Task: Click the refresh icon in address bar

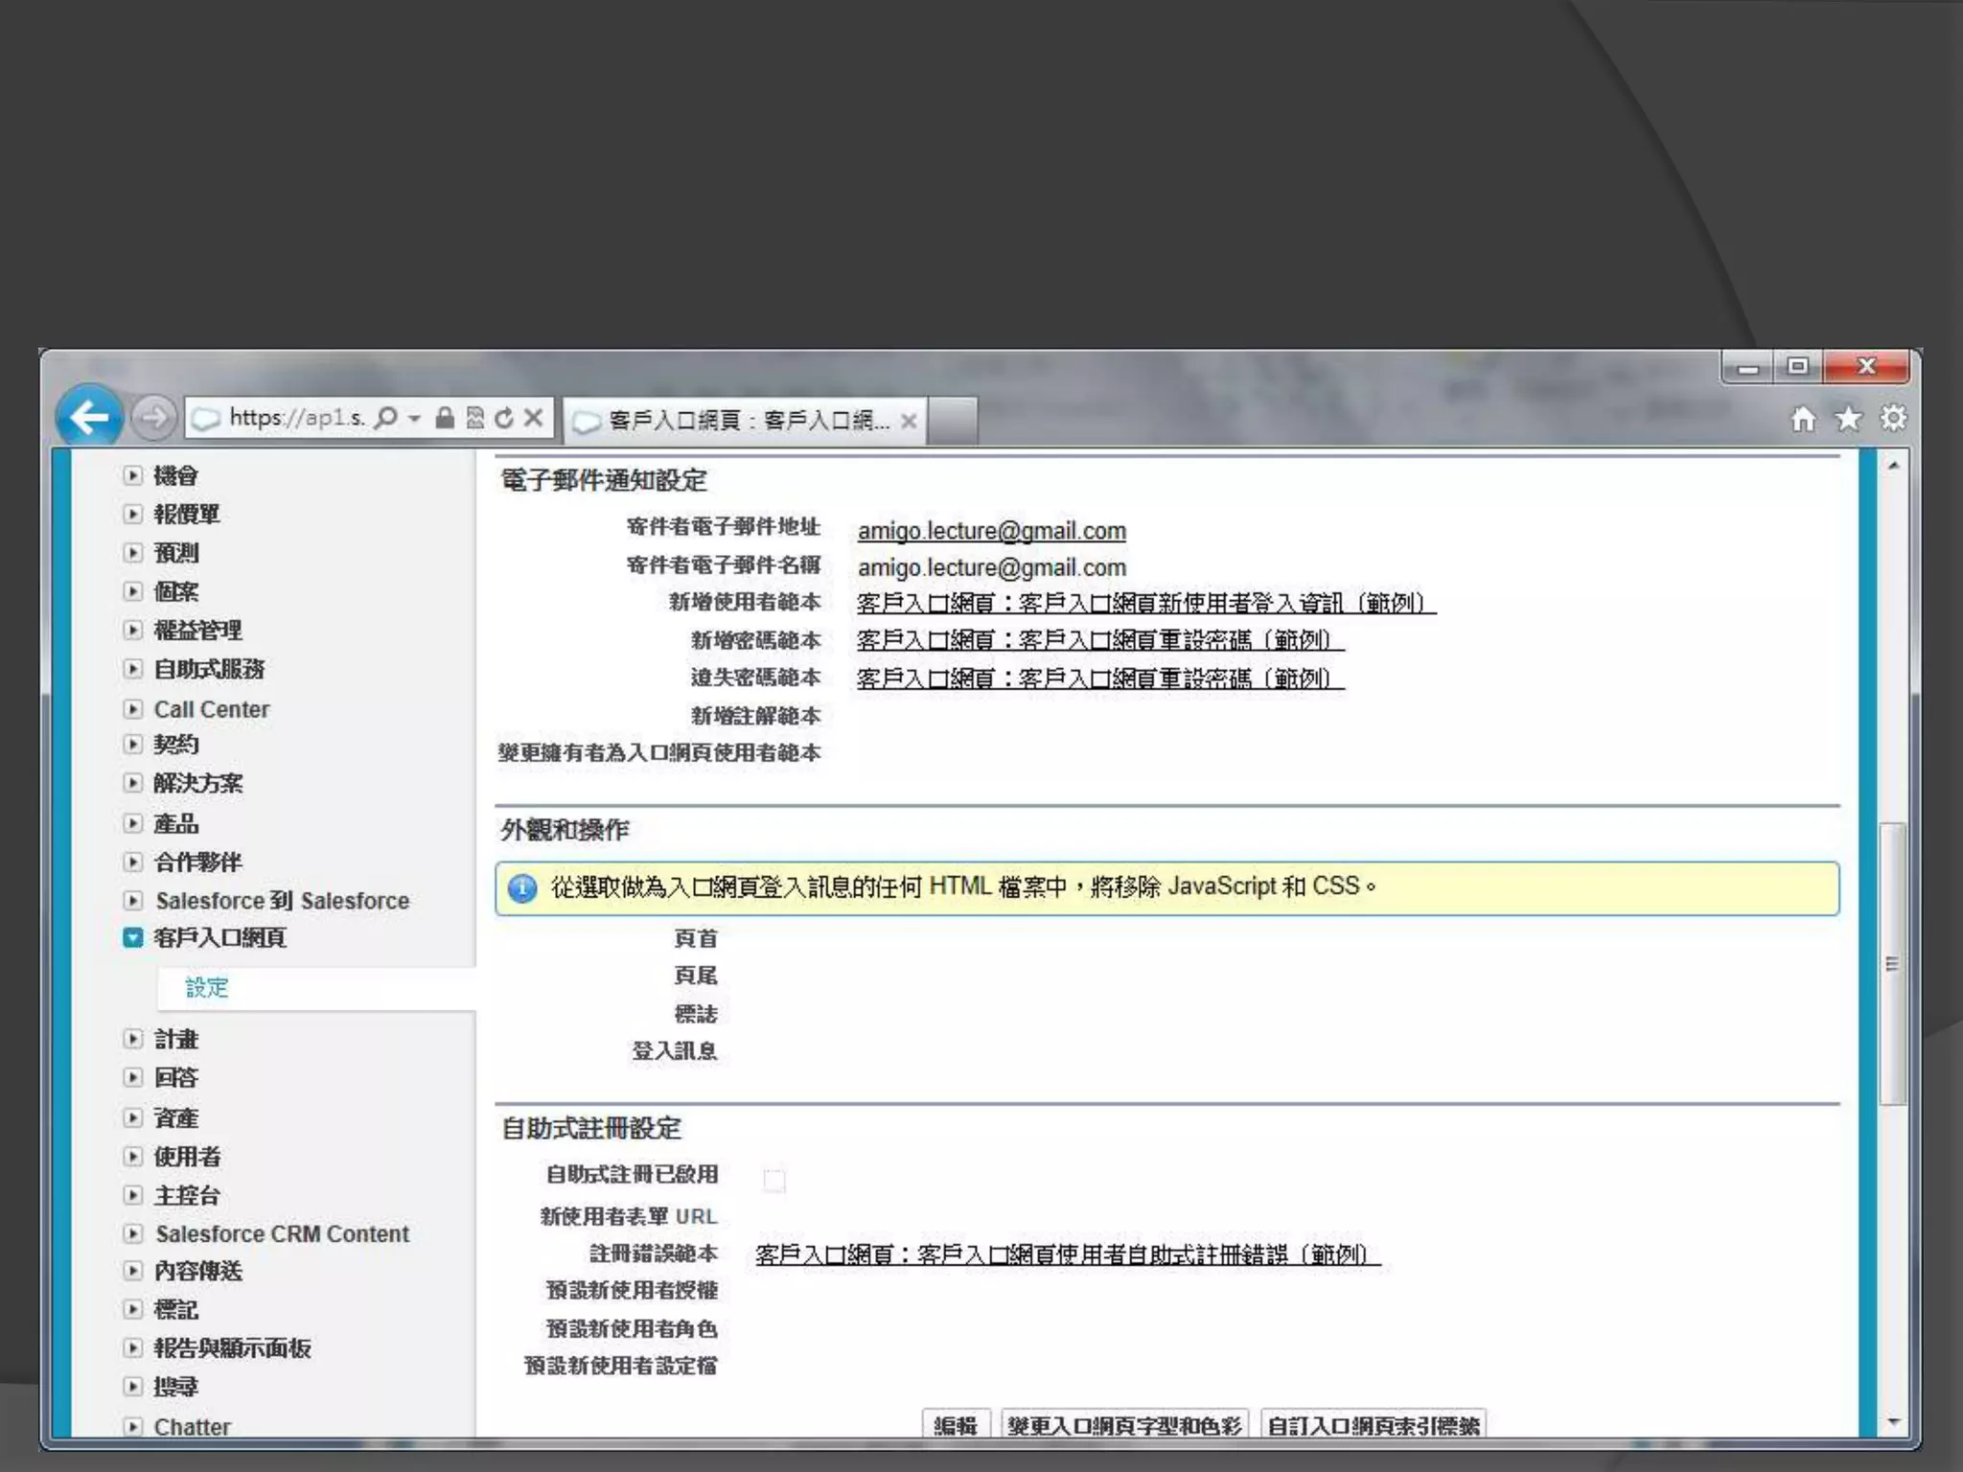Action: coord(503,418)
